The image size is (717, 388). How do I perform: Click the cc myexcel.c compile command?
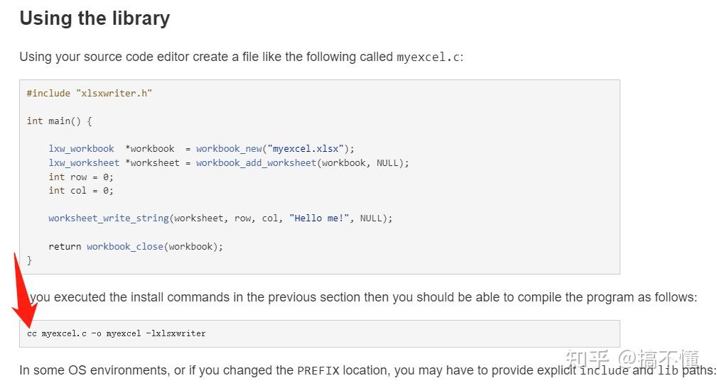pos(116,333)
